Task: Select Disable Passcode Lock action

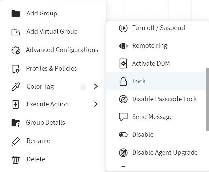Action: click(164, 99)
